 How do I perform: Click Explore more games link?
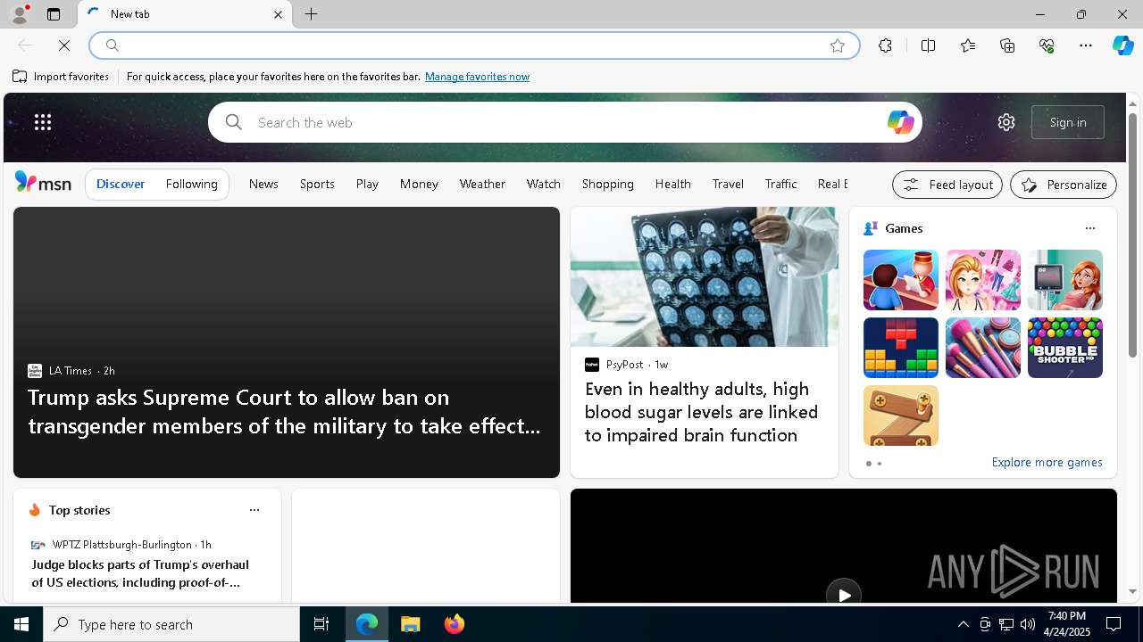(1047, 462)
